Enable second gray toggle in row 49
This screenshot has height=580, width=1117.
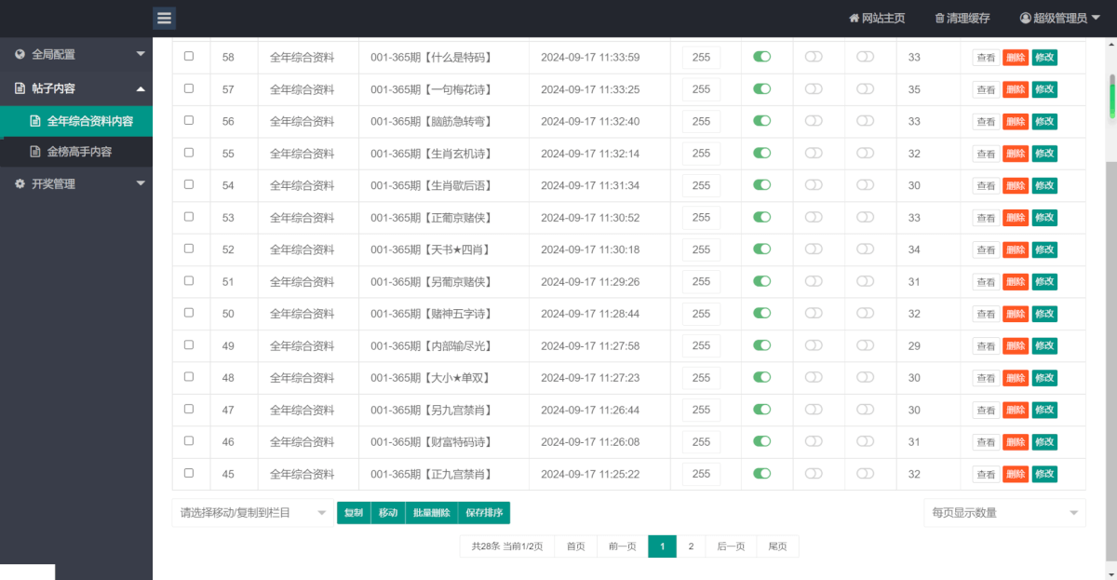pyautogui.click(x=866, y=345)
